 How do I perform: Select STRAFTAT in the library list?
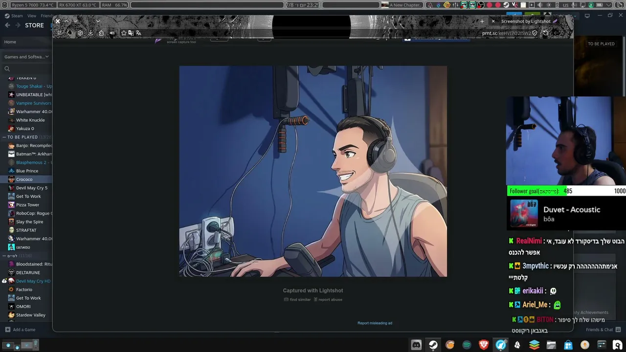click(26, 230)
